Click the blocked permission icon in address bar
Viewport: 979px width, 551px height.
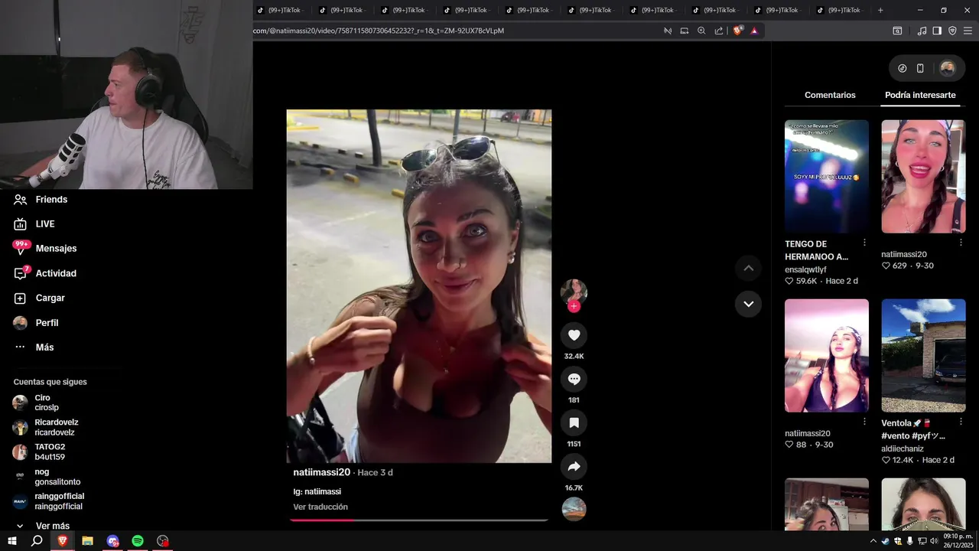[x=668, y=31]
